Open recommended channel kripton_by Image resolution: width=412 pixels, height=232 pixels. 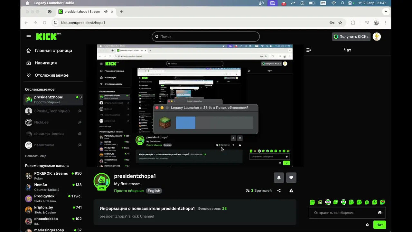(x=53, y=210)
